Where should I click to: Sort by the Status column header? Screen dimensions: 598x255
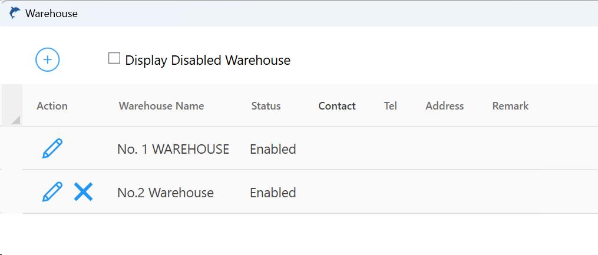coord(266,106)
